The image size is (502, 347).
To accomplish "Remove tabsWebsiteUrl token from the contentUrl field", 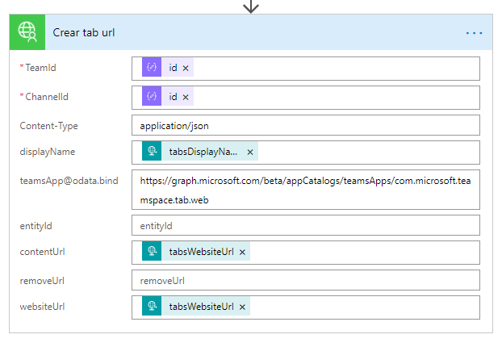I will [x=242, y=253].
